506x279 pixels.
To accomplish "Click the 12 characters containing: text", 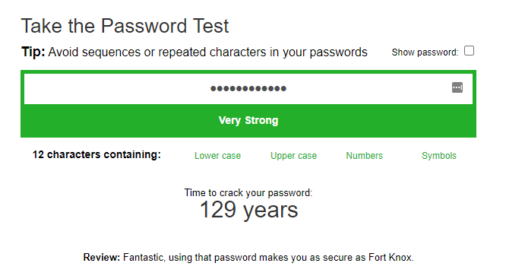I will pyautogui.click(x=96, y=154).
